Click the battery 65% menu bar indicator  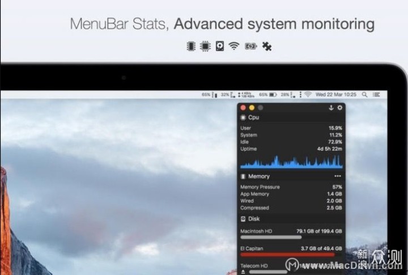(267, 95)
